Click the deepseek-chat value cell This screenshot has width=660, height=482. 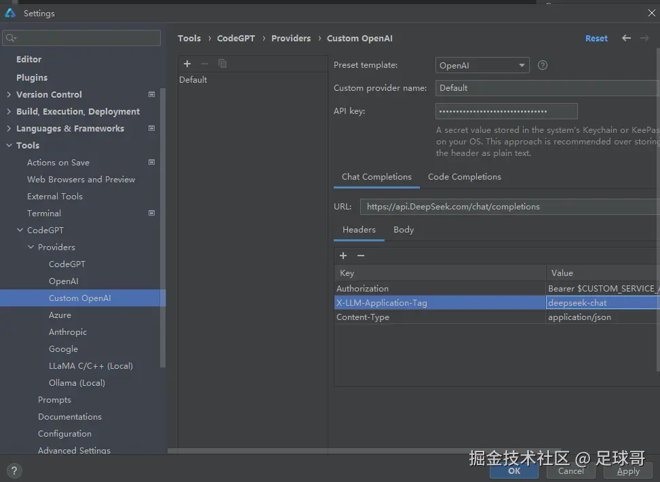(x=603, y=303)
